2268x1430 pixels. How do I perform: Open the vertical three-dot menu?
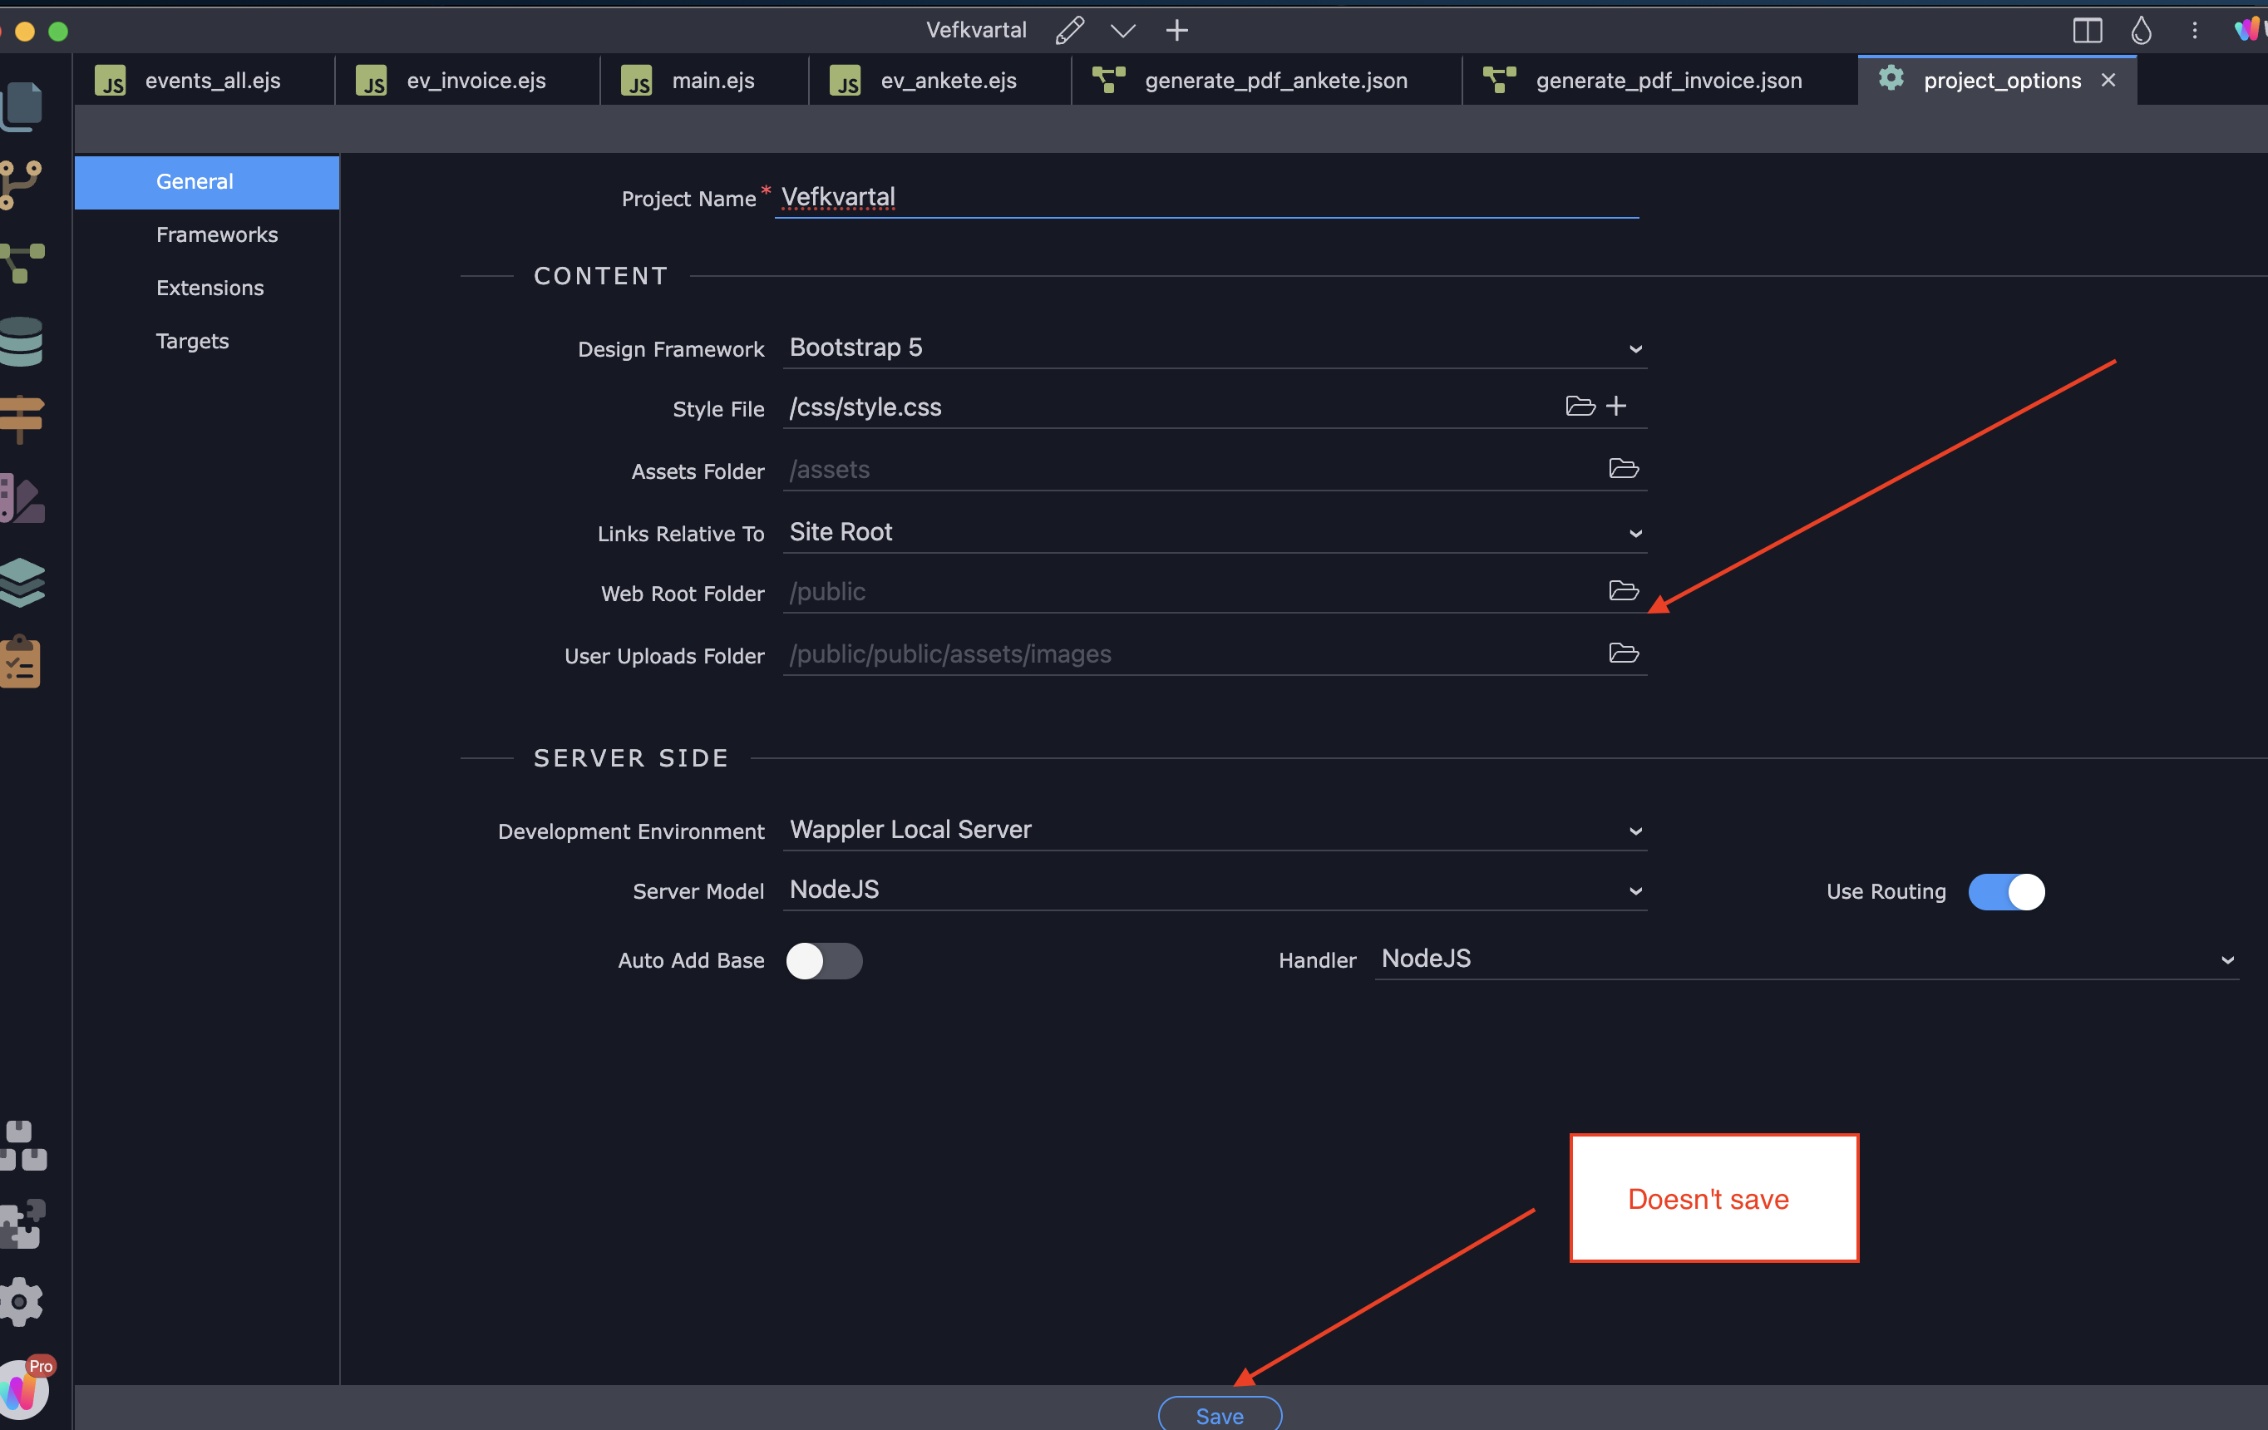click(x=2195, y=30)
